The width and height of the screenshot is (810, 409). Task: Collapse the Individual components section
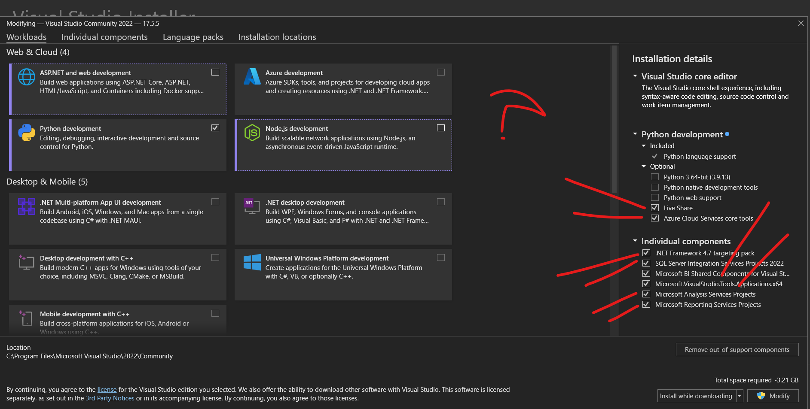(635, 241)
